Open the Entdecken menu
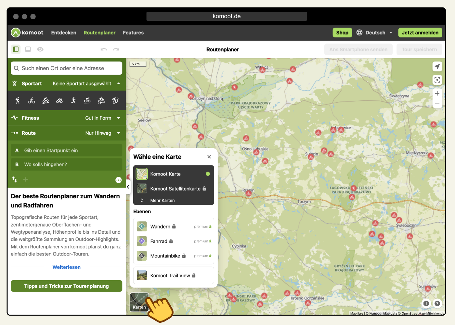Screen dimensions: 455x325 64,32
